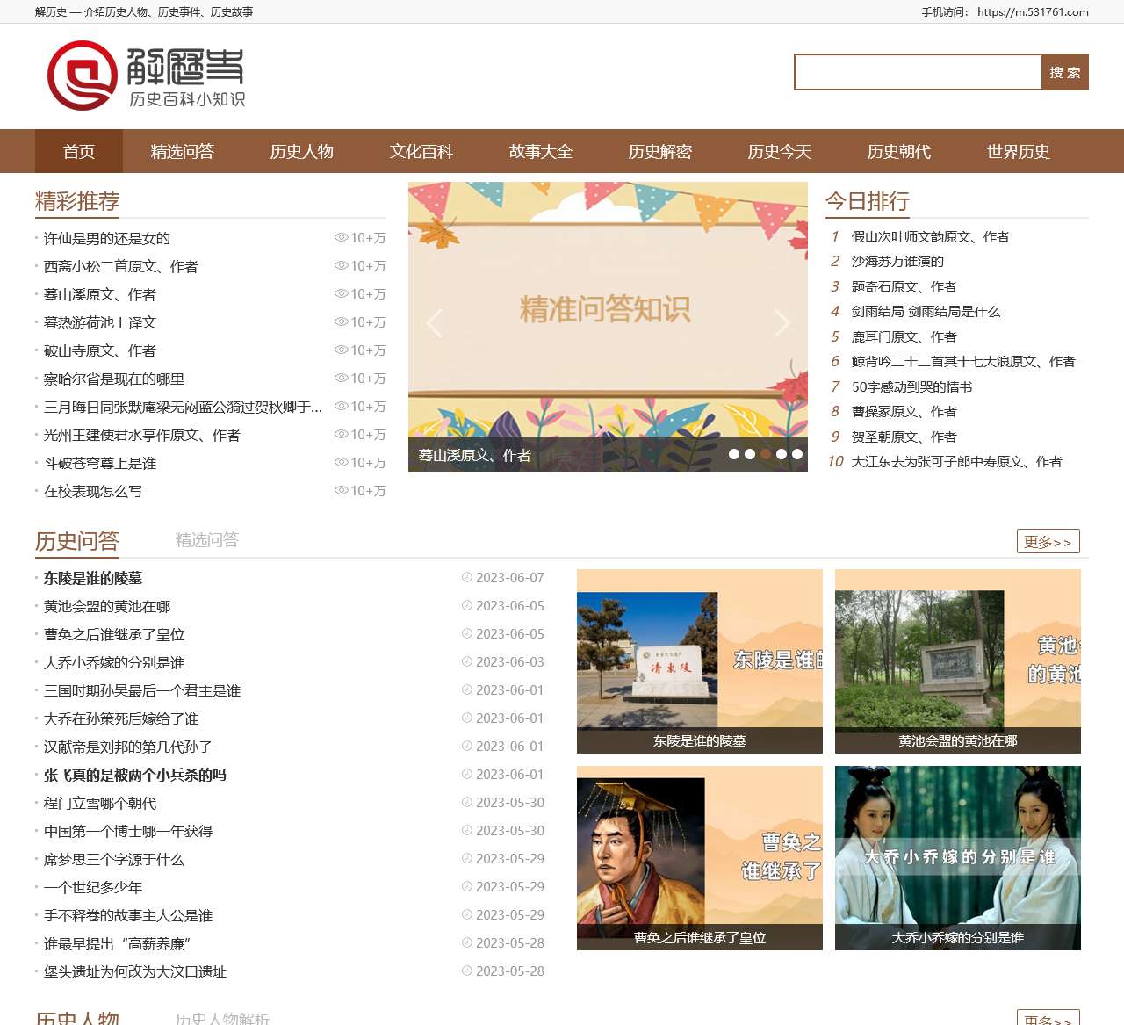Viewport: 1124px width, 1025px height.
Task: Open the 大乔小乔嫁的分别是谁 thumbnail
Action: point(957,857)
